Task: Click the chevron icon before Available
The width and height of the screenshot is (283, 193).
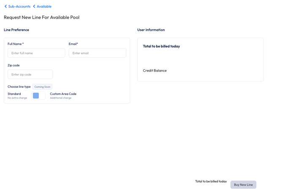Action: click(x=34, y=6)
